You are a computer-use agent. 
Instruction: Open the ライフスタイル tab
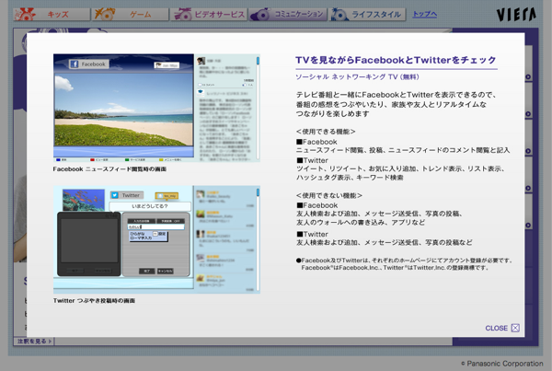(x=367, y=15)
